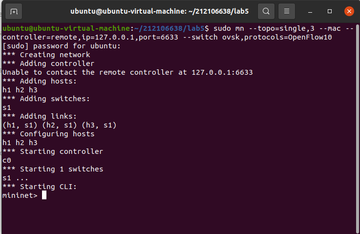Click the 'c0' controller name
The height and width of the screenshot is (234, 360).
click(x=7, y=160)
